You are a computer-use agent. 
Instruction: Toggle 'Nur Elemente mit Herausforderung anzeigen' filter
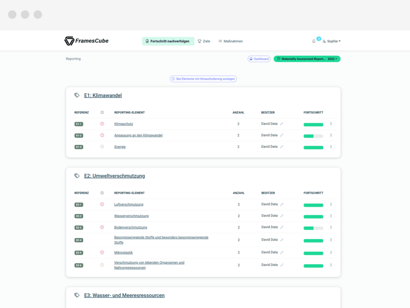click(203, 79)
